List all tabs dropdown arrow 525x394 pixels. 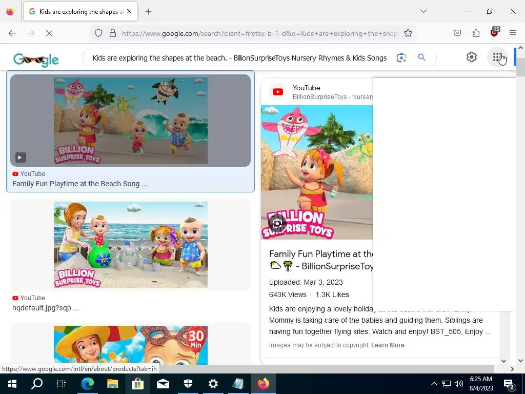pos(423,11)
